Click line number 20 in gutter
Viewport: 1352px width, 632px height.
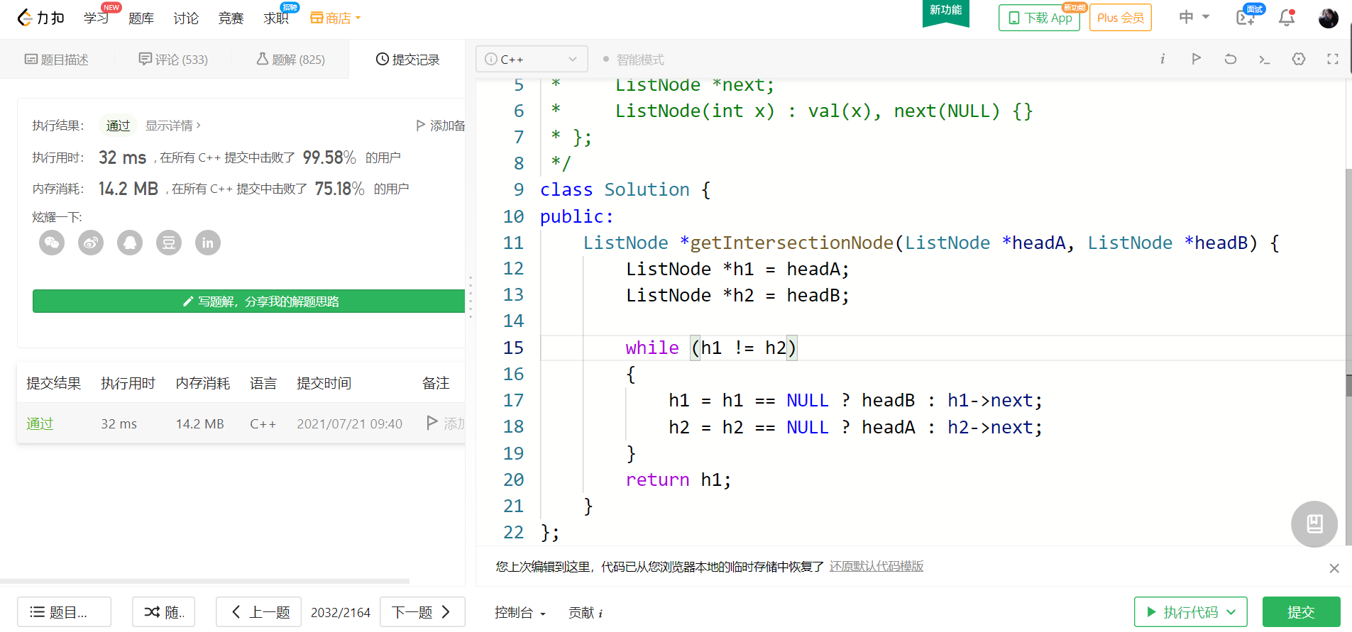pos(513,479)
